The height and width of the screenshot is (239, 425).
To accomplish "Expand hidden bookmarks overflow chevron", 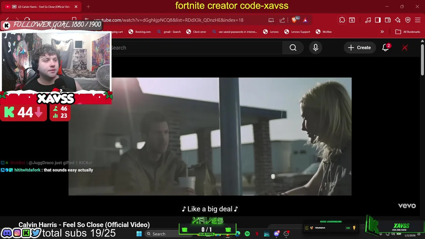I will [x=382, y=32].
